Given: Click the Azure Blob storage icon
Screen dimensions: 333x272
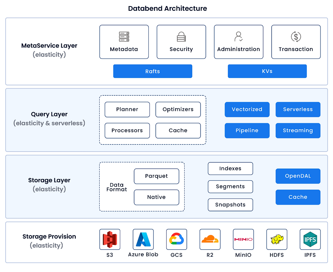Looking at the screenshot, I should pyautogui.click(x=143, y=239).
